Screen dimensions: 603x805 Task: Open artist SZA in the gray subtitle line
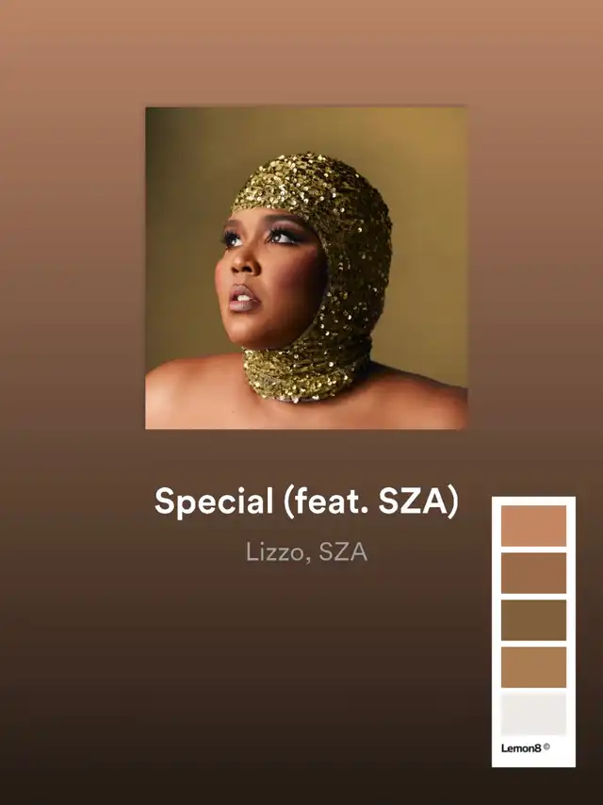click(x=343, y=551)
